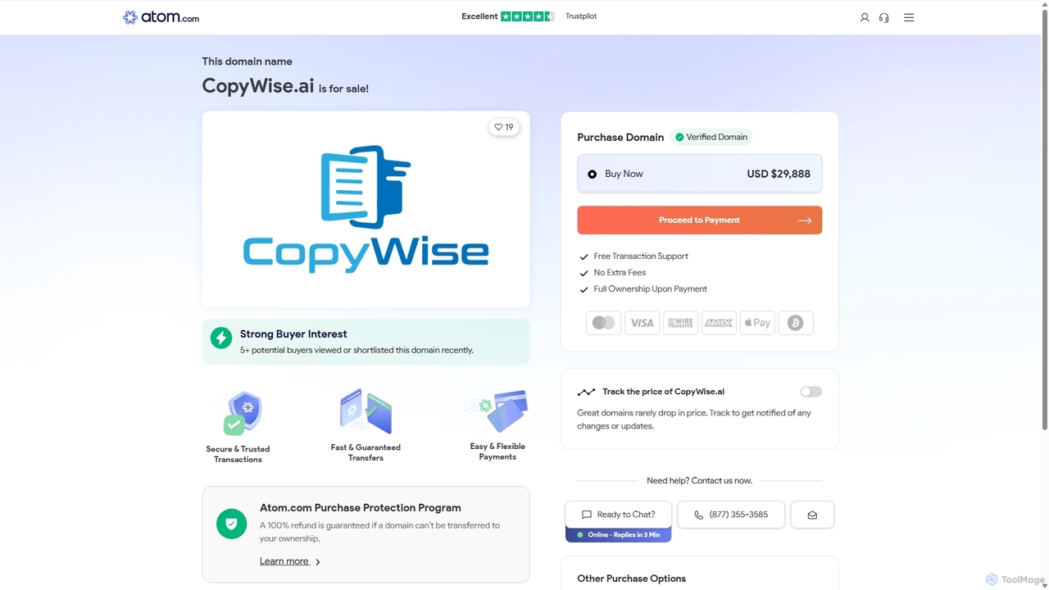Click the Apple Pay icon
1049x590 pixels.
[757, 323]
